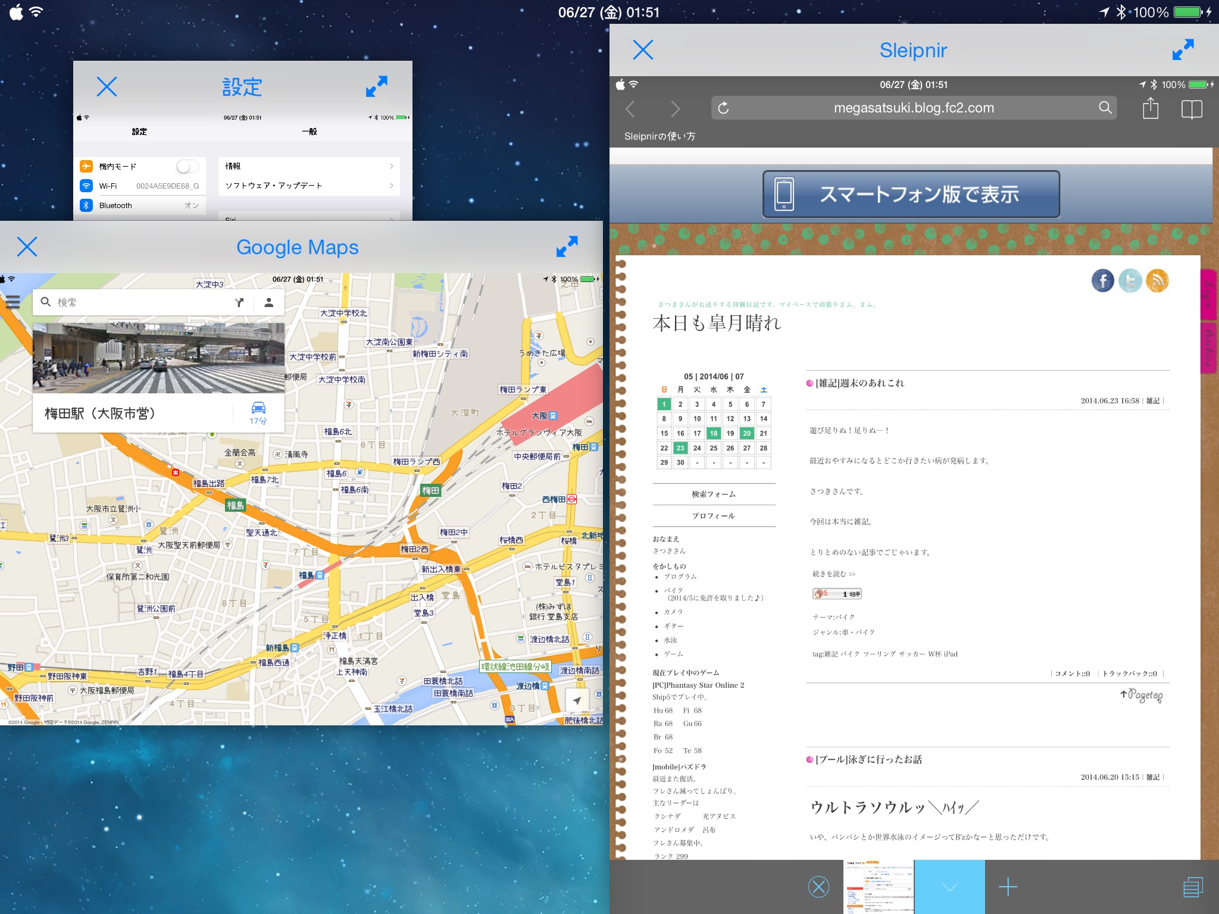Viewport: 1219px width, 914px height.
Task: Tap 検索フォーム sidebar heading
Action: tap(714, 494)
